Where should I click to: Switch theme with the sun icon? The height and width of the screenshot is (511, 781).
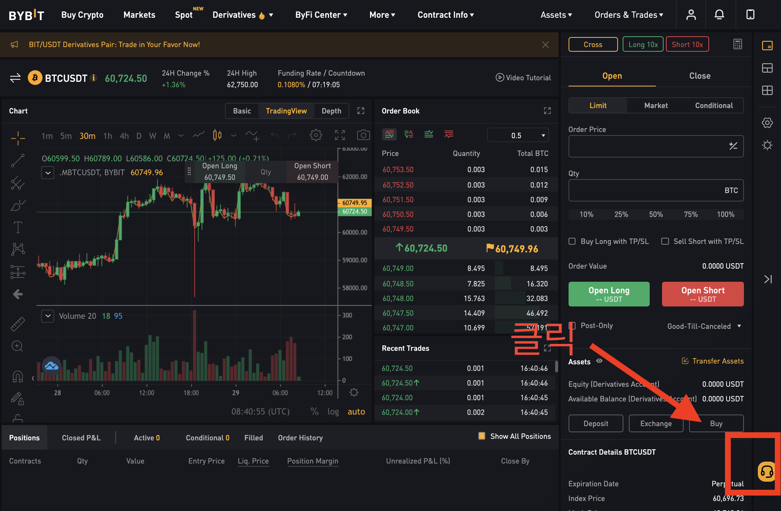pyautogui.click(x=767, y=145)
